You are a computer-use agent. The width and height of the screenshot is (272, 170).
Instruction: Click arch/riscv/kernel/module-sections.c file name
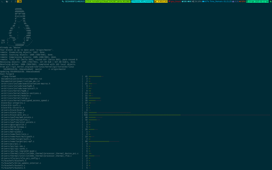coord(21,93)
